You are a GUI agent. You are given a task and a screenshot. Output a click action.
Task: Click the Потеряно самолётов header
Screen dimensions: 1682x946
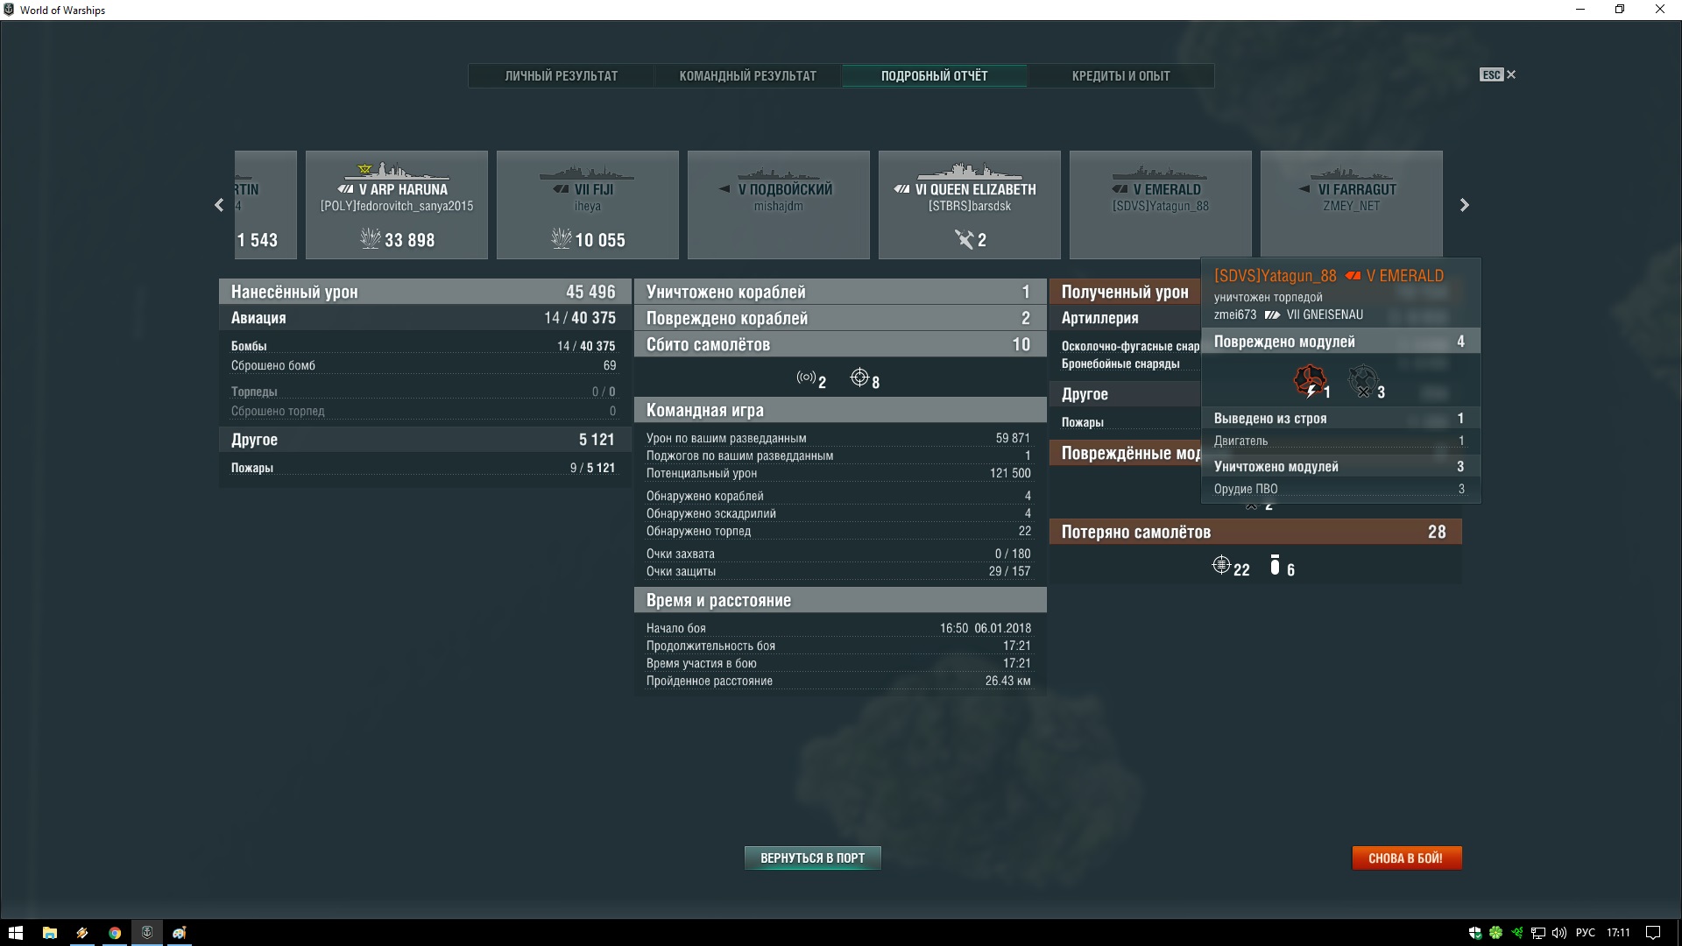point(1255,532)
